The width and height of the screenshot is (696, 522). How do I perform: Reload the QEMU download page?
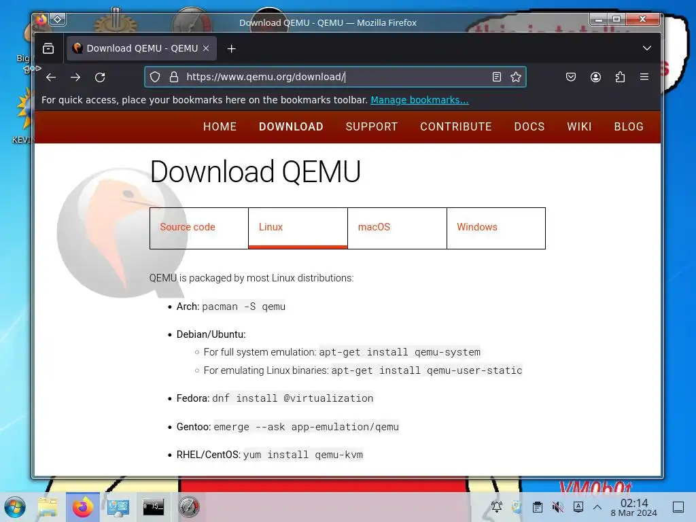click(x=100, y=77)
